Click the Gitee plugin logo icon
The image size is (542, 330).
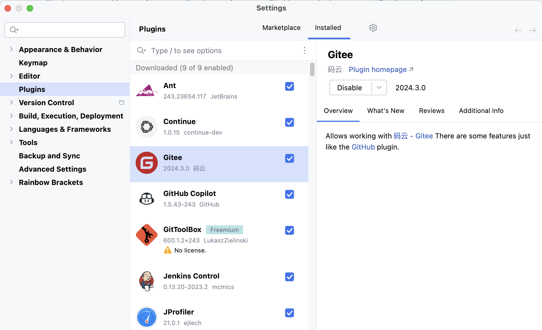pyautogui.click(x=147, y=163)
